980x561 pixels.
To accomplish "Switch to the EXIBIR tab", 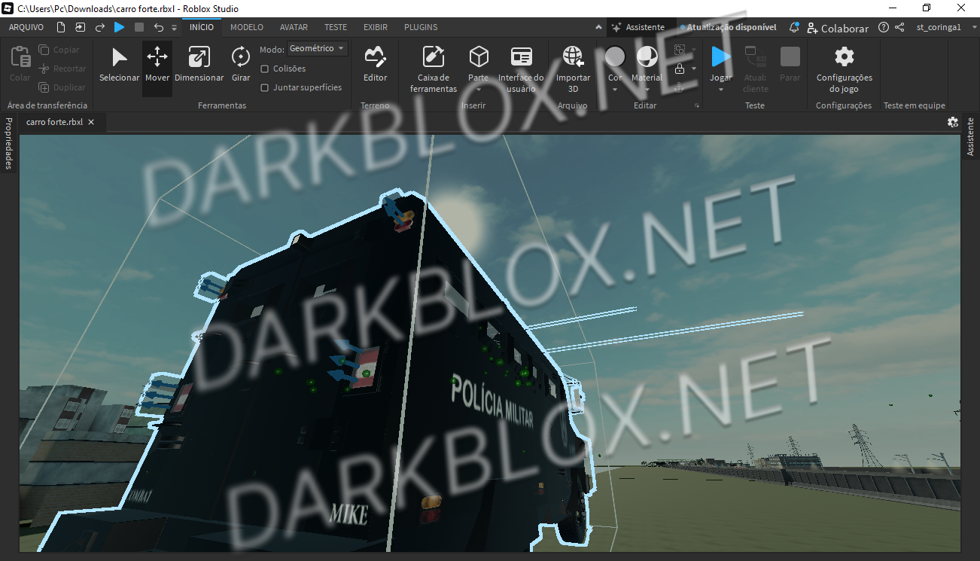I will (x=376, y=27).
